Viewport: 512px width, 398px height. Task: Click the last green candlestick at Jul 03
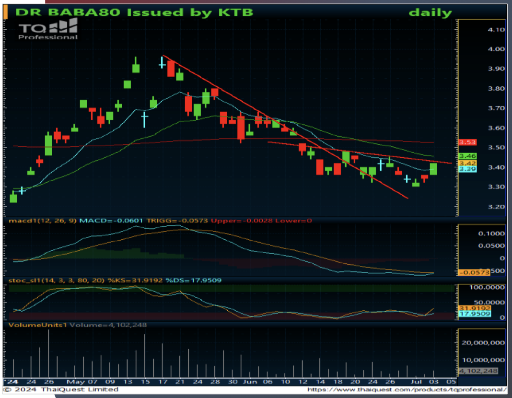click(x=433, y=169)
